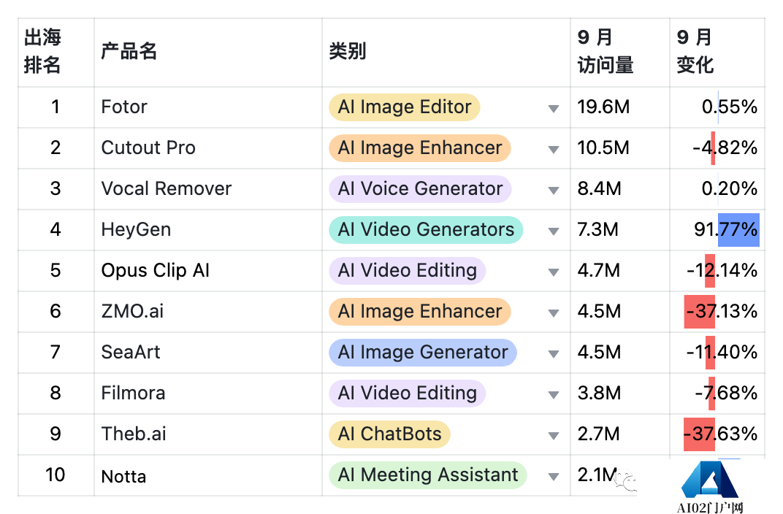Click the AI Video Generators tag
The width and height of the screenshot is (783, 514).
(426, 229)
